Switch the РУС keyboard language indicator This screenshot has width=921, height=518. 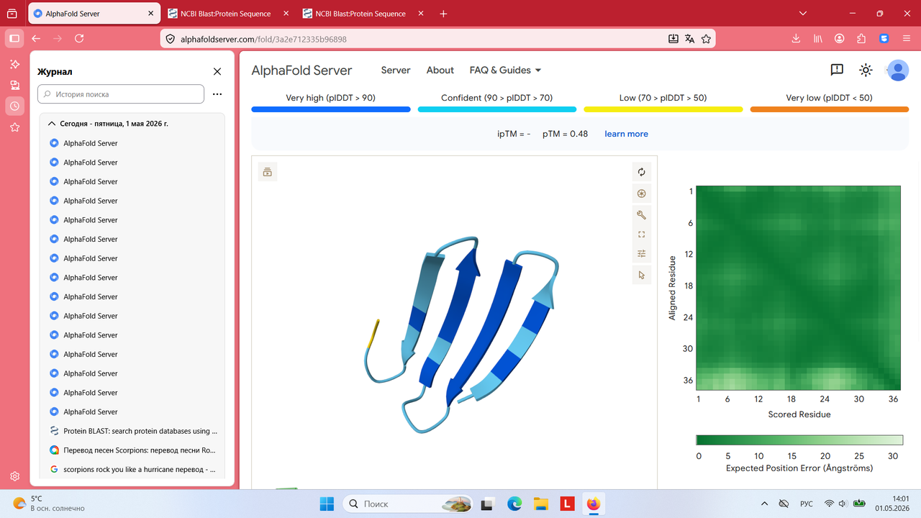point(807,504)
